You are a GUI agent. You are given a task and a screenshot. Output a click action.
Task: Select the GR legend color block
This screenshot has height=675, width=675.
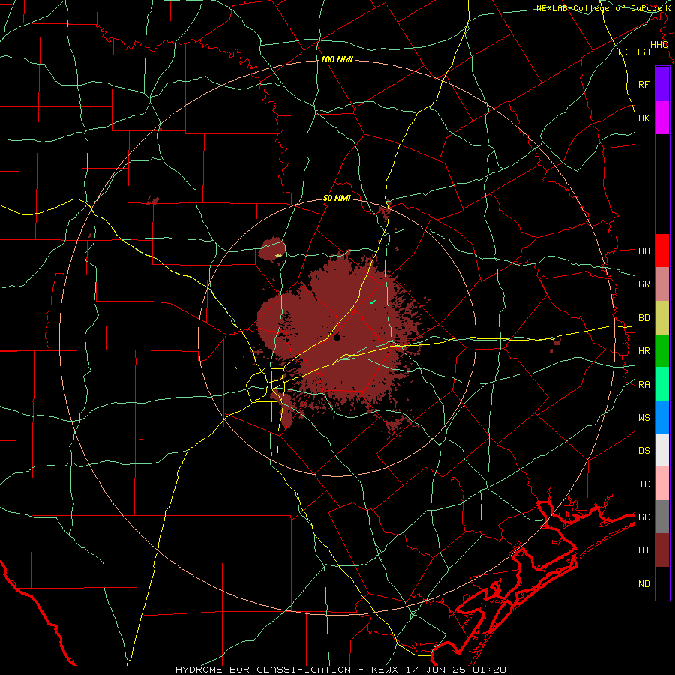tap(662, 283)
